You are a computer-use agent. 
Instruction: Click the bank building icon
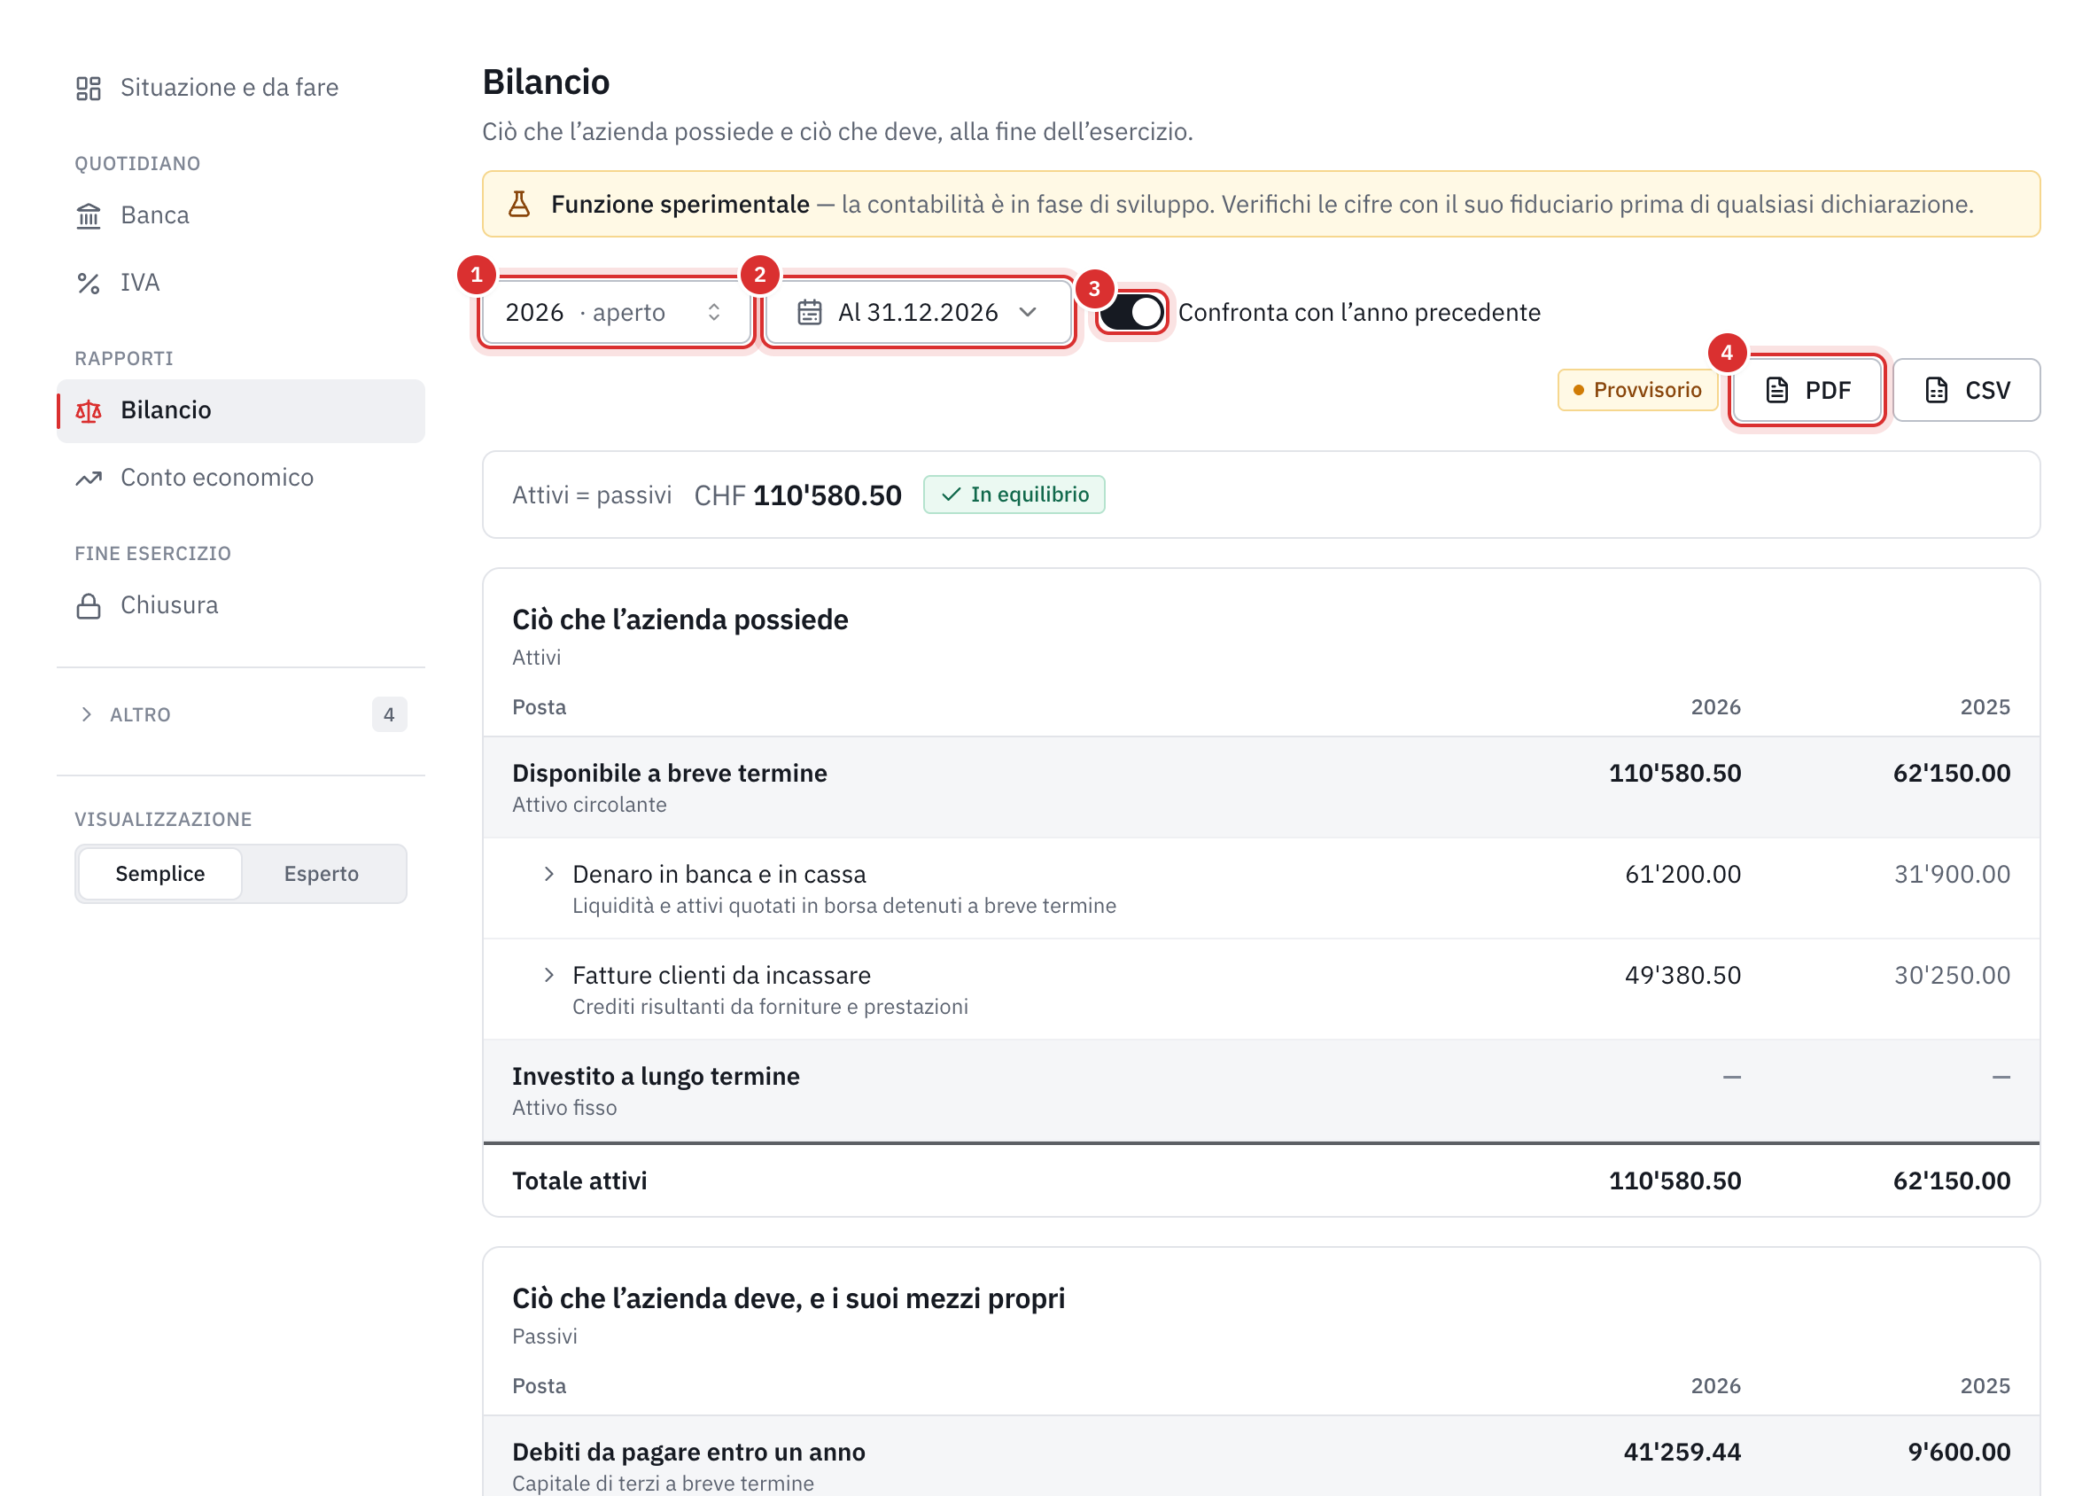(x=89, y=215)
